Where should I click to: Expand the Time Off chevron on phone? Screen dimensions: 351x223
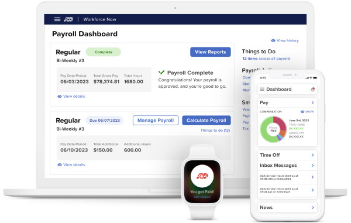313,155
